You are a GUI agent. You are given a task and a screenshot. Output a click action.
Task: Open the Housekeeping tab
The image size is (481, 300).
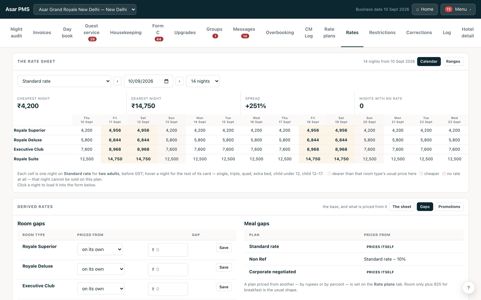[126, 32]
